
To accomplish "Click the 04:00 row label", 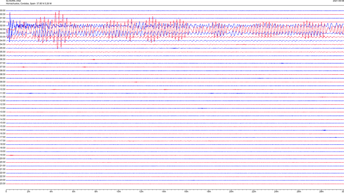I will (3, 40).
